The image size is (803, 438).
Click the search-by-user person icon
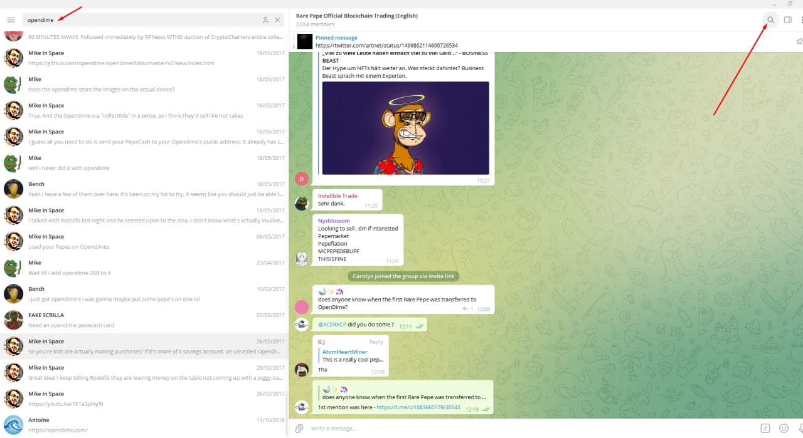pyautogui.click(x=265, y=20)
